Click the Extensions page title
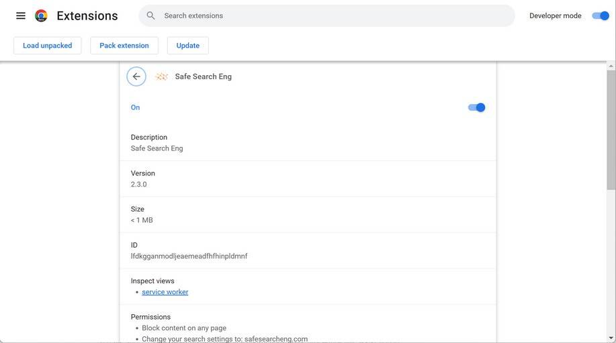The width and height of the screenshot is (616, 343). pyautogui.click(x=87, y=15)
